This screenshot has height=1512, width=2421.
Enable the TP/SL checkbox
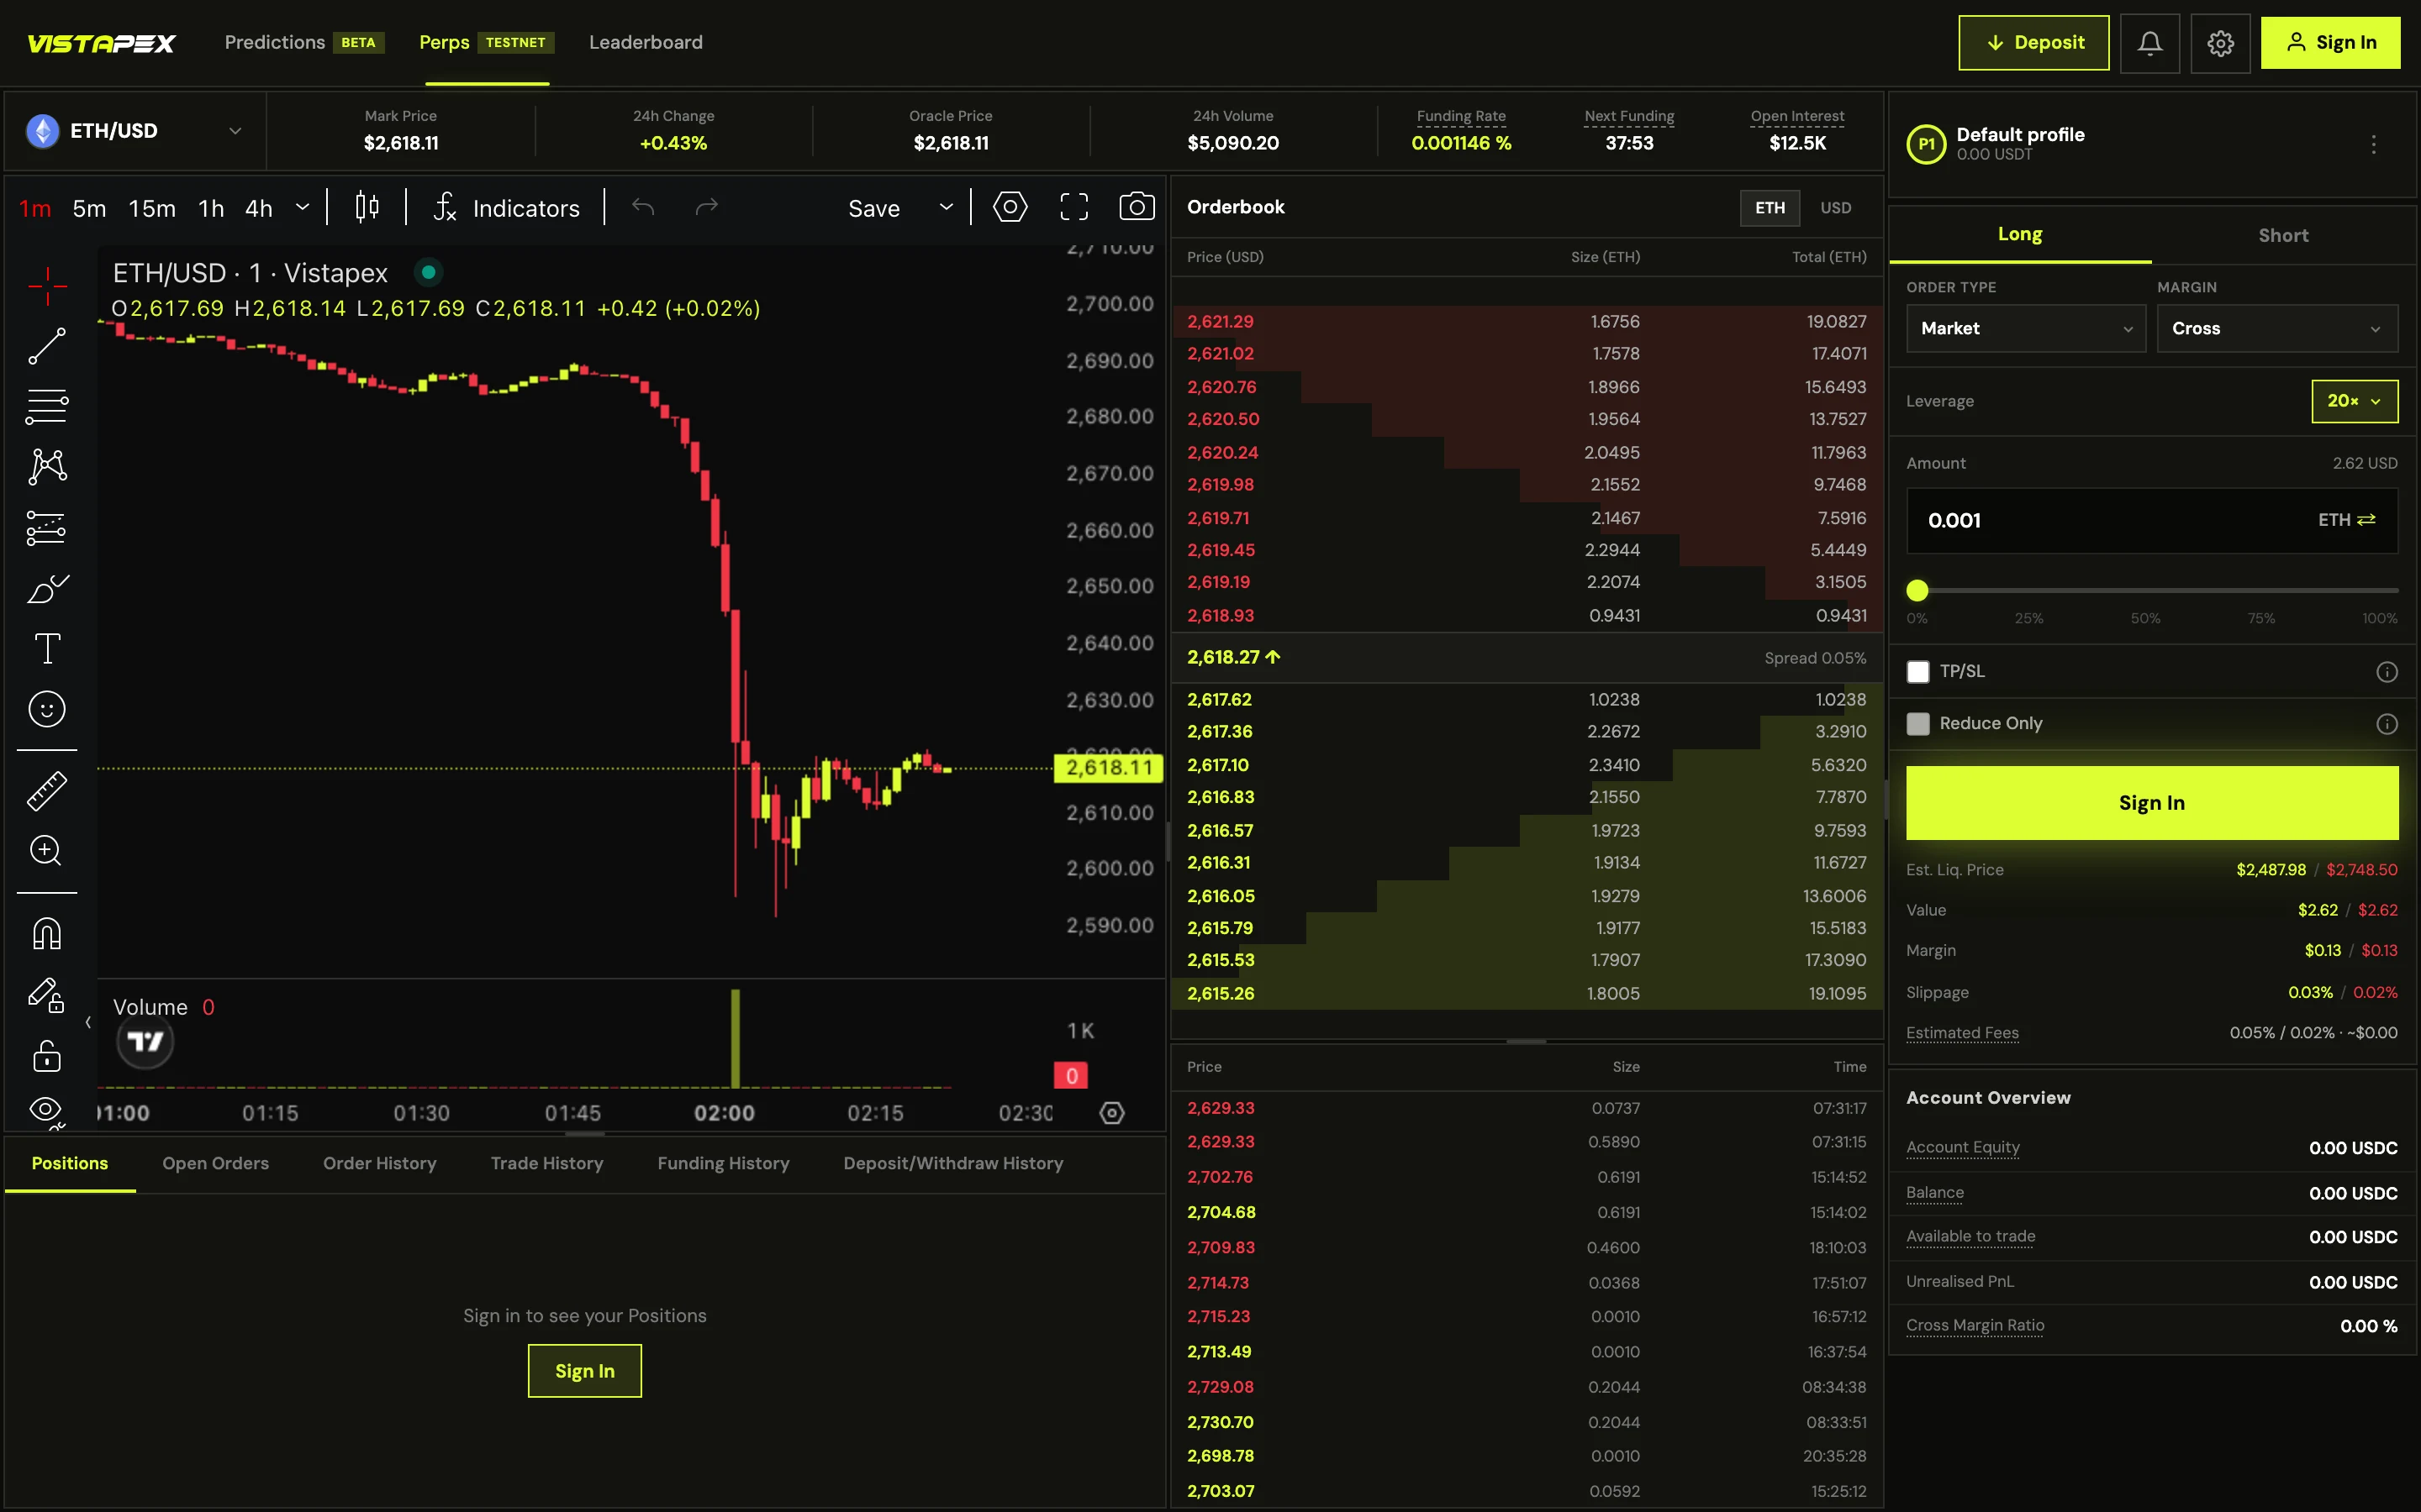click(x=1917, y=672)
